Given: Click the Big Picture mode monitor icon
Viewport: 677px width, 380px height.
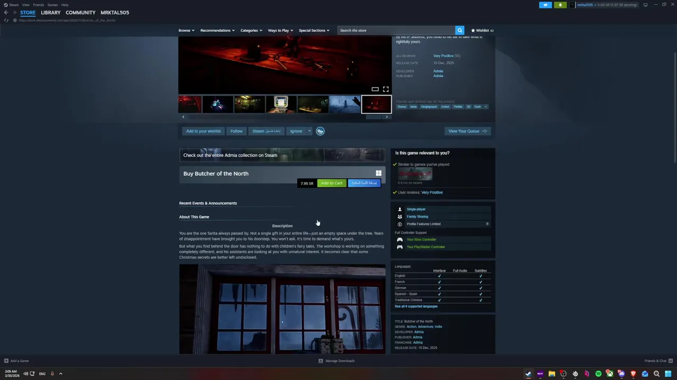Looking at the screenshot, I should tap(645, 5).
